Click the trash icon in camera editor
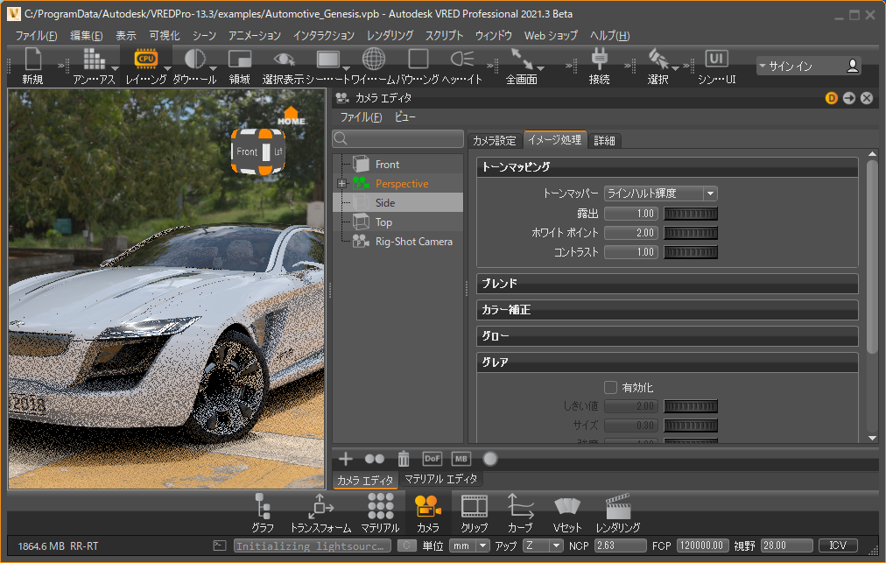Screen dimensions: 886x563 click(403, 458)
